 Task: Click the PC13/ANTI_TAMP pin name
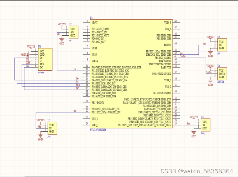tap(100, 29)
